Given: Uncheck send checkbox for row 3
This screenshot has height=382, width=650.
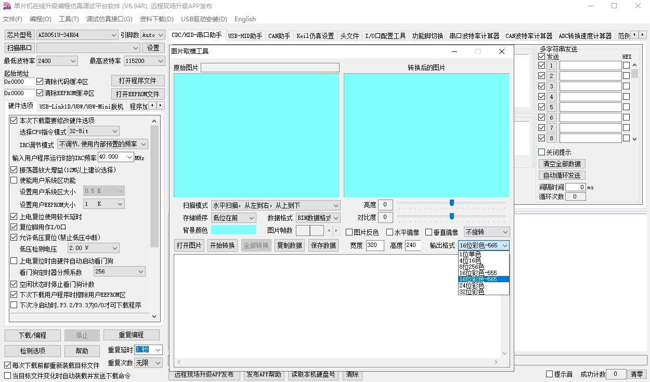Looking at the screenshot, I should click(542, 86).
